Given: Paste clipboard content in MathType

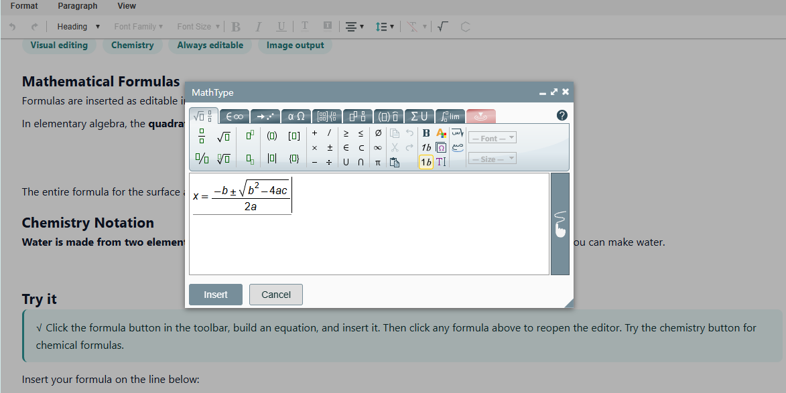Looking at the screenshot, I should point(395,162).
